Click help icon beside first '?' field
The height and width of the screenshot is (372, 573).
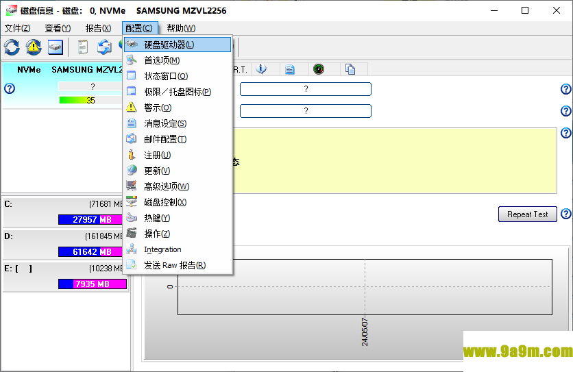pyautogui.click(x=565, y=89)
